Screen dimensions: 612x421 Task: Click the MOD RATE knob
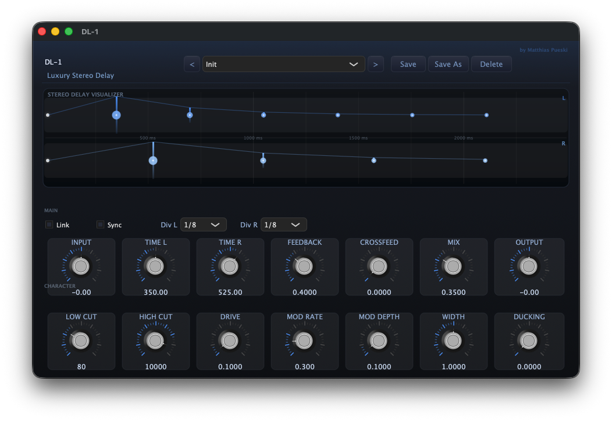point(304,341)
